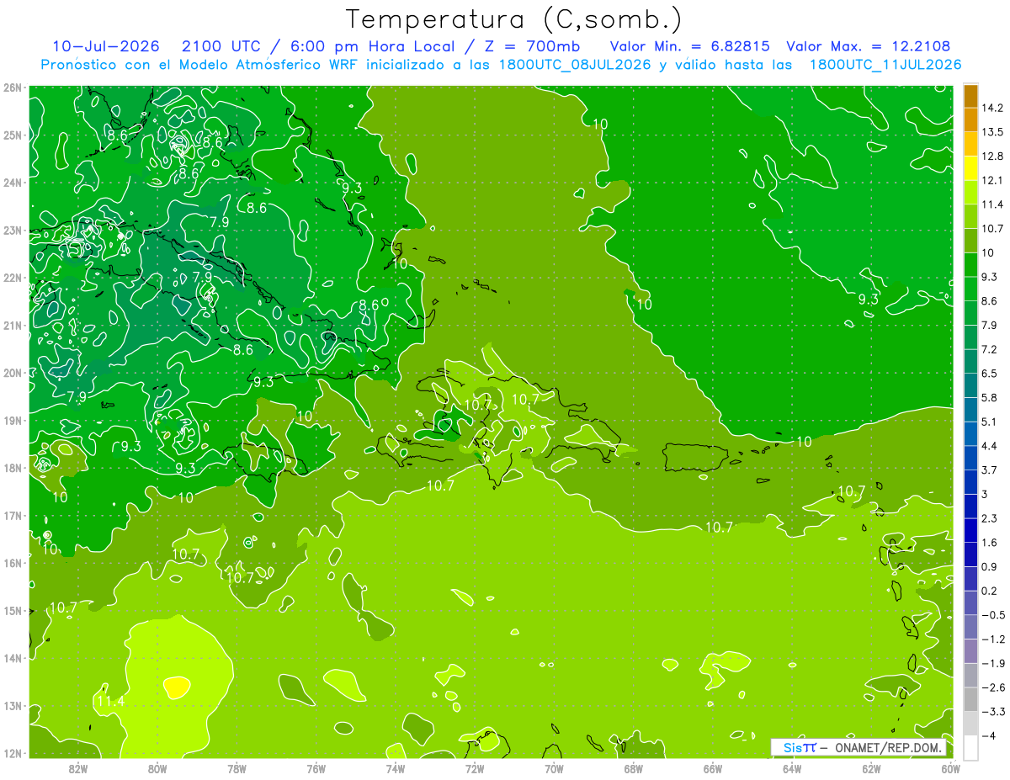This screenshot has width=1010, height=780.
Task: Select the 'Z = 700mb' level text
Action: [531, 46]
